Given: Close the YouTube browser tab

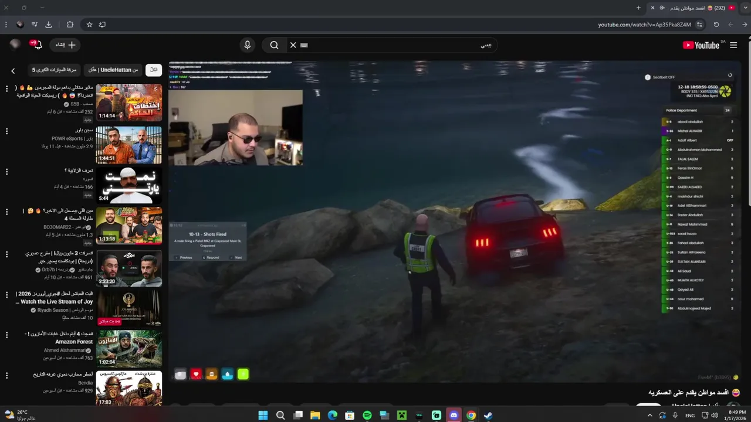Looking at the screenshot, I should pyautogui.click(x=653, y=8).
